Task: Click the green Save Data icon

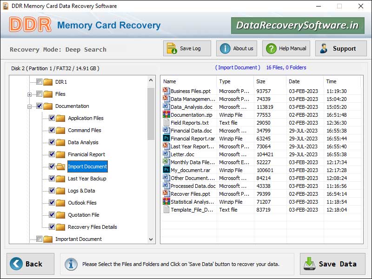Action: [x=309, y=264]
